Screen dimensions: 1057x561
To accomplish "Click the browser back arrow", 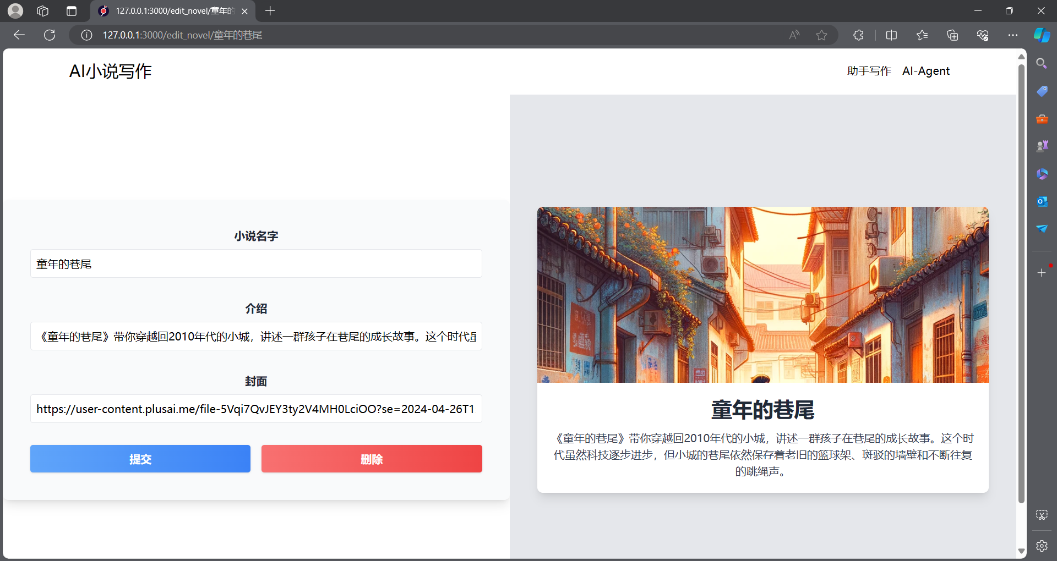I will pos(19,35).
